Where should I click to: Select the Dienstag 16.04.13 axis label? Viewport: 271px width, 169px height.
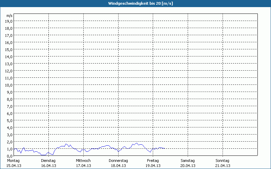click(x=48, y=163)
